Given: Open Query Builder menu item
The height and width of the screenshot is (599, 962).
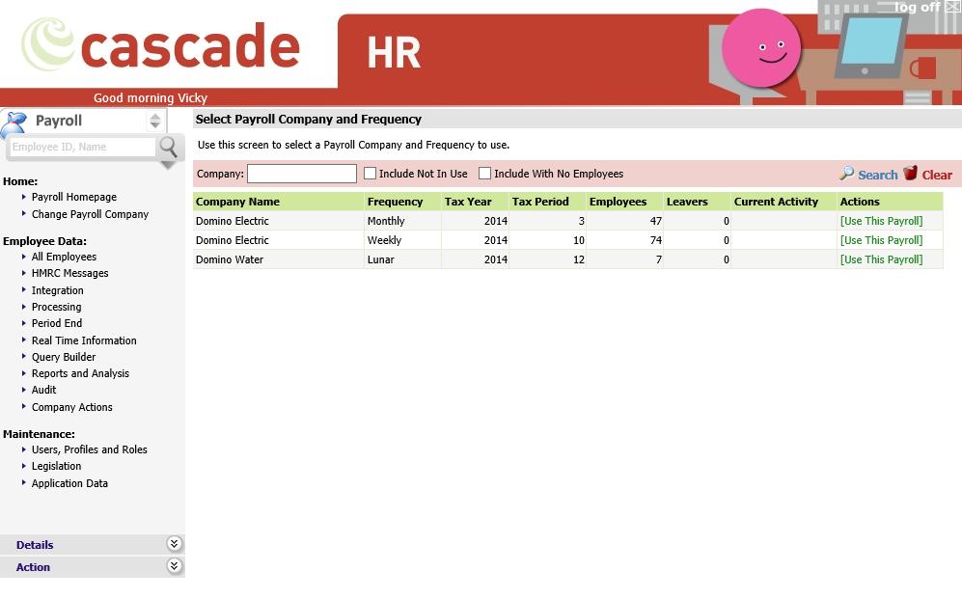Looking at the screenshot, I should click(64, 357).
